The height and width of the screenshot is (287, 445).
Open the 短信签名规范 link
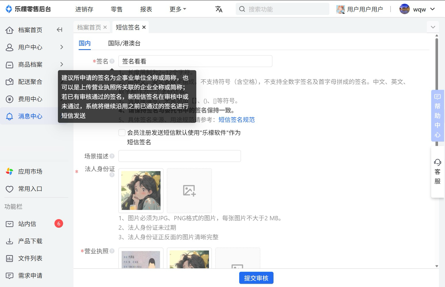click(237, 120)
